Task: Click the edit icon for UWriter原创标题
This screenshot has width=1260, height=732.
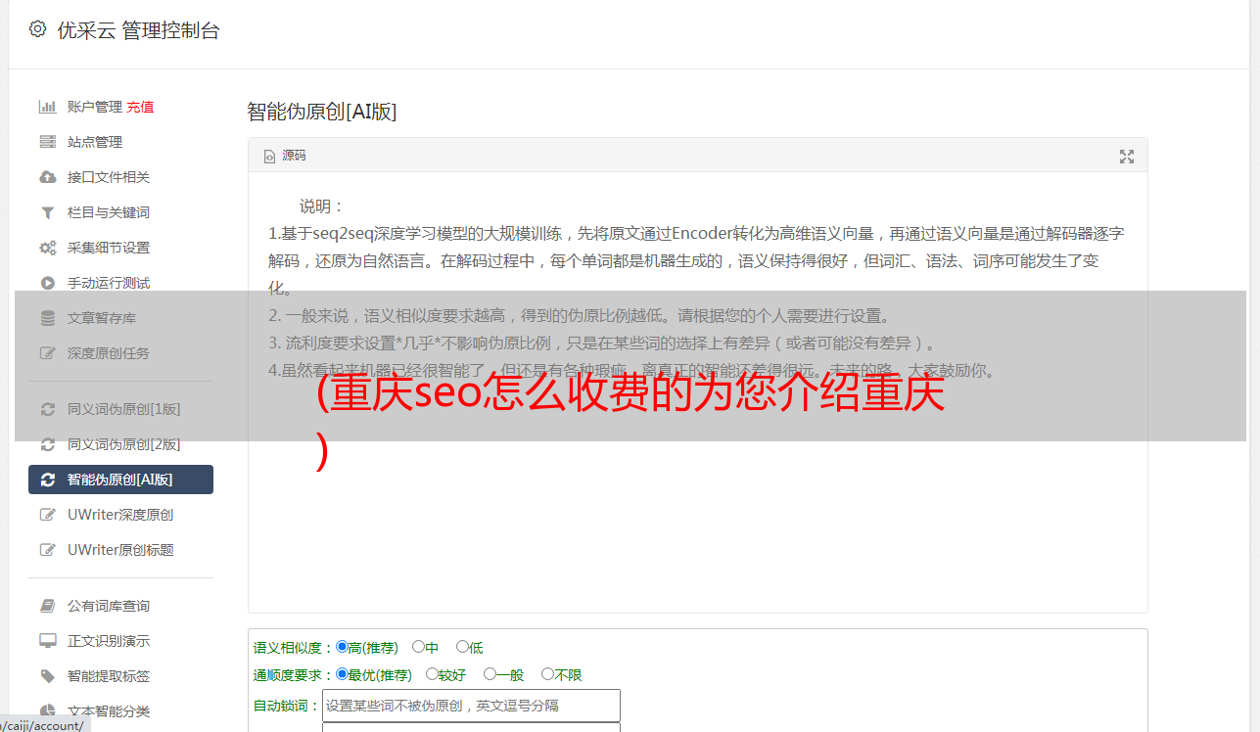Action: tap(47, 550)
